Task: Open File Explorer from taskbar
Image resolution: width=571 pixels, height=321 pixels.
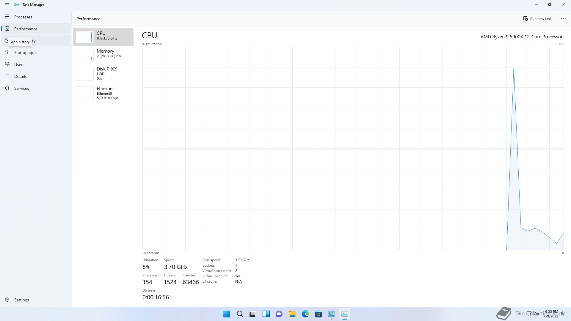Action: pos(292,314)
